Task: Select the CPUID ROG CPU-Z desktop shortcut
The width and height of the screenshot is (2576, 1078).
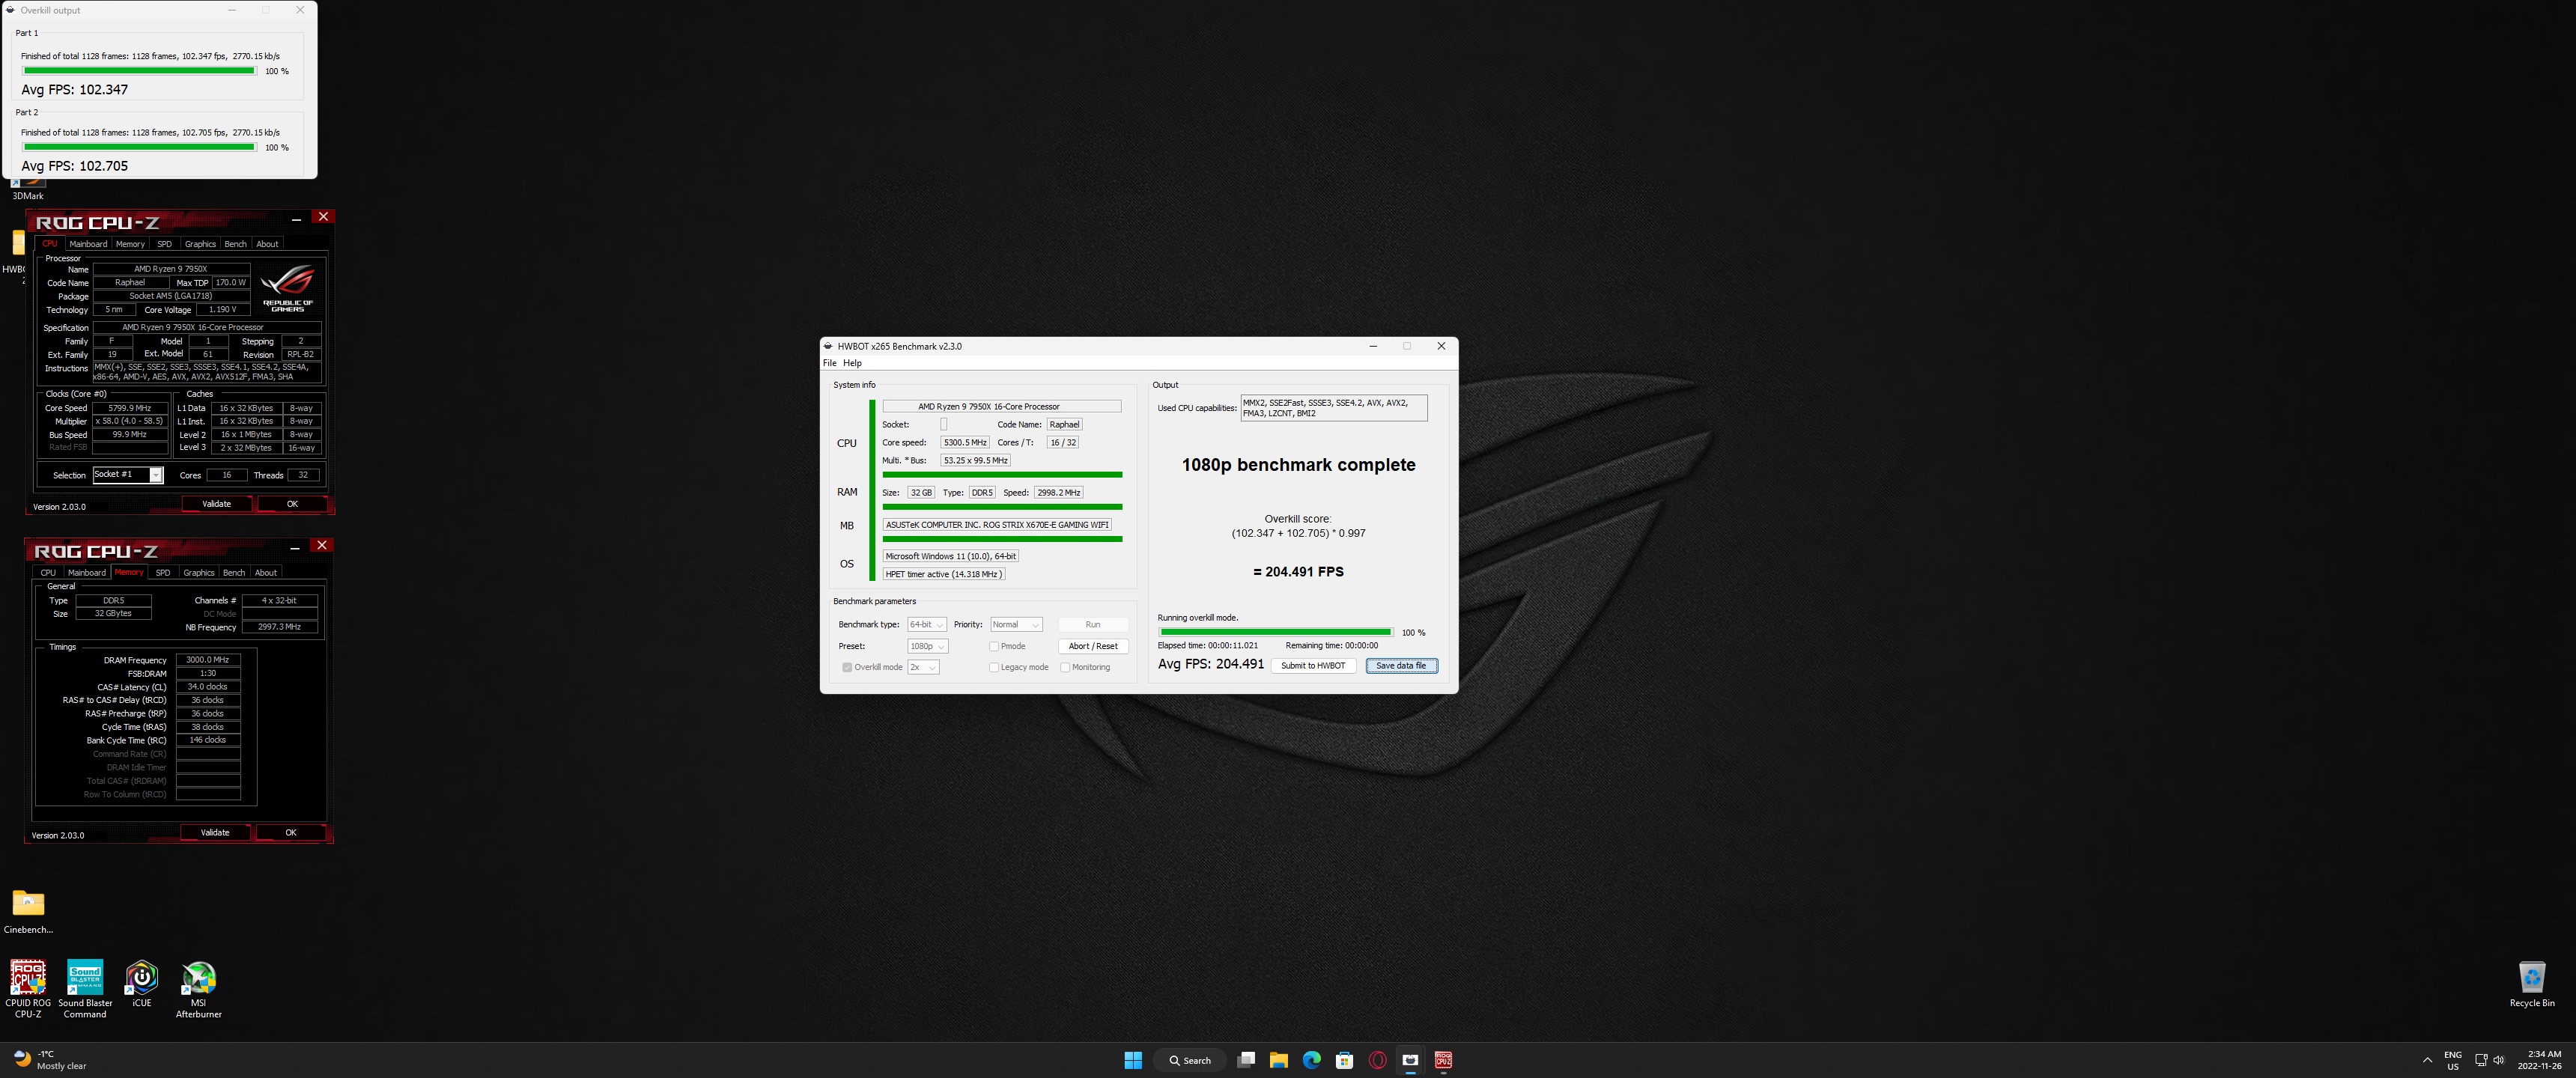Action: 28,989
